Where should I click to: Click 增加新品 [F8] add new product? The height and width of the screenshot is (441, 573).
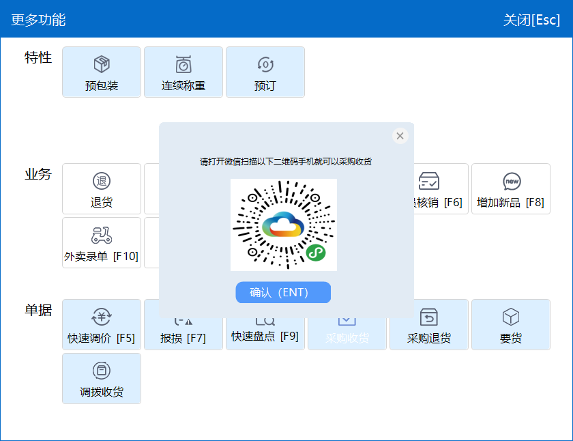[x=511, y=188]
